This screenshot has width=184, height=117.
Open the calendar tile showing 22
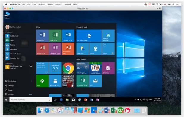pos(55,68)
